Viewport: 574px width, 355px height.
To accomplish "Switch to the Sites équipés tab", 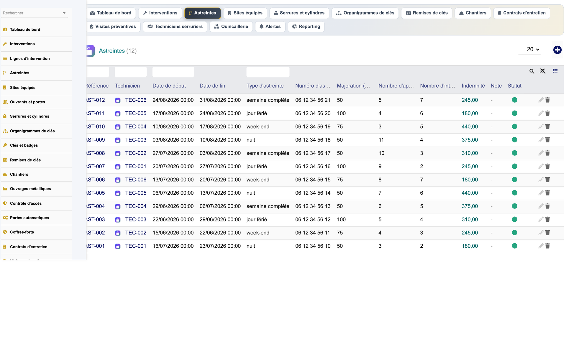I will coord(245,13).
